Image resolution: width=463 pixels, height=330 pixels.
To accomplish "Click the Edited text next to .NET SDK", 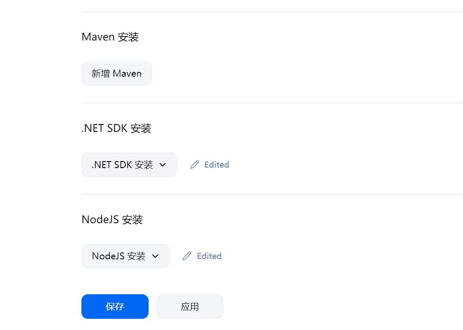I will tap(217, 165).
